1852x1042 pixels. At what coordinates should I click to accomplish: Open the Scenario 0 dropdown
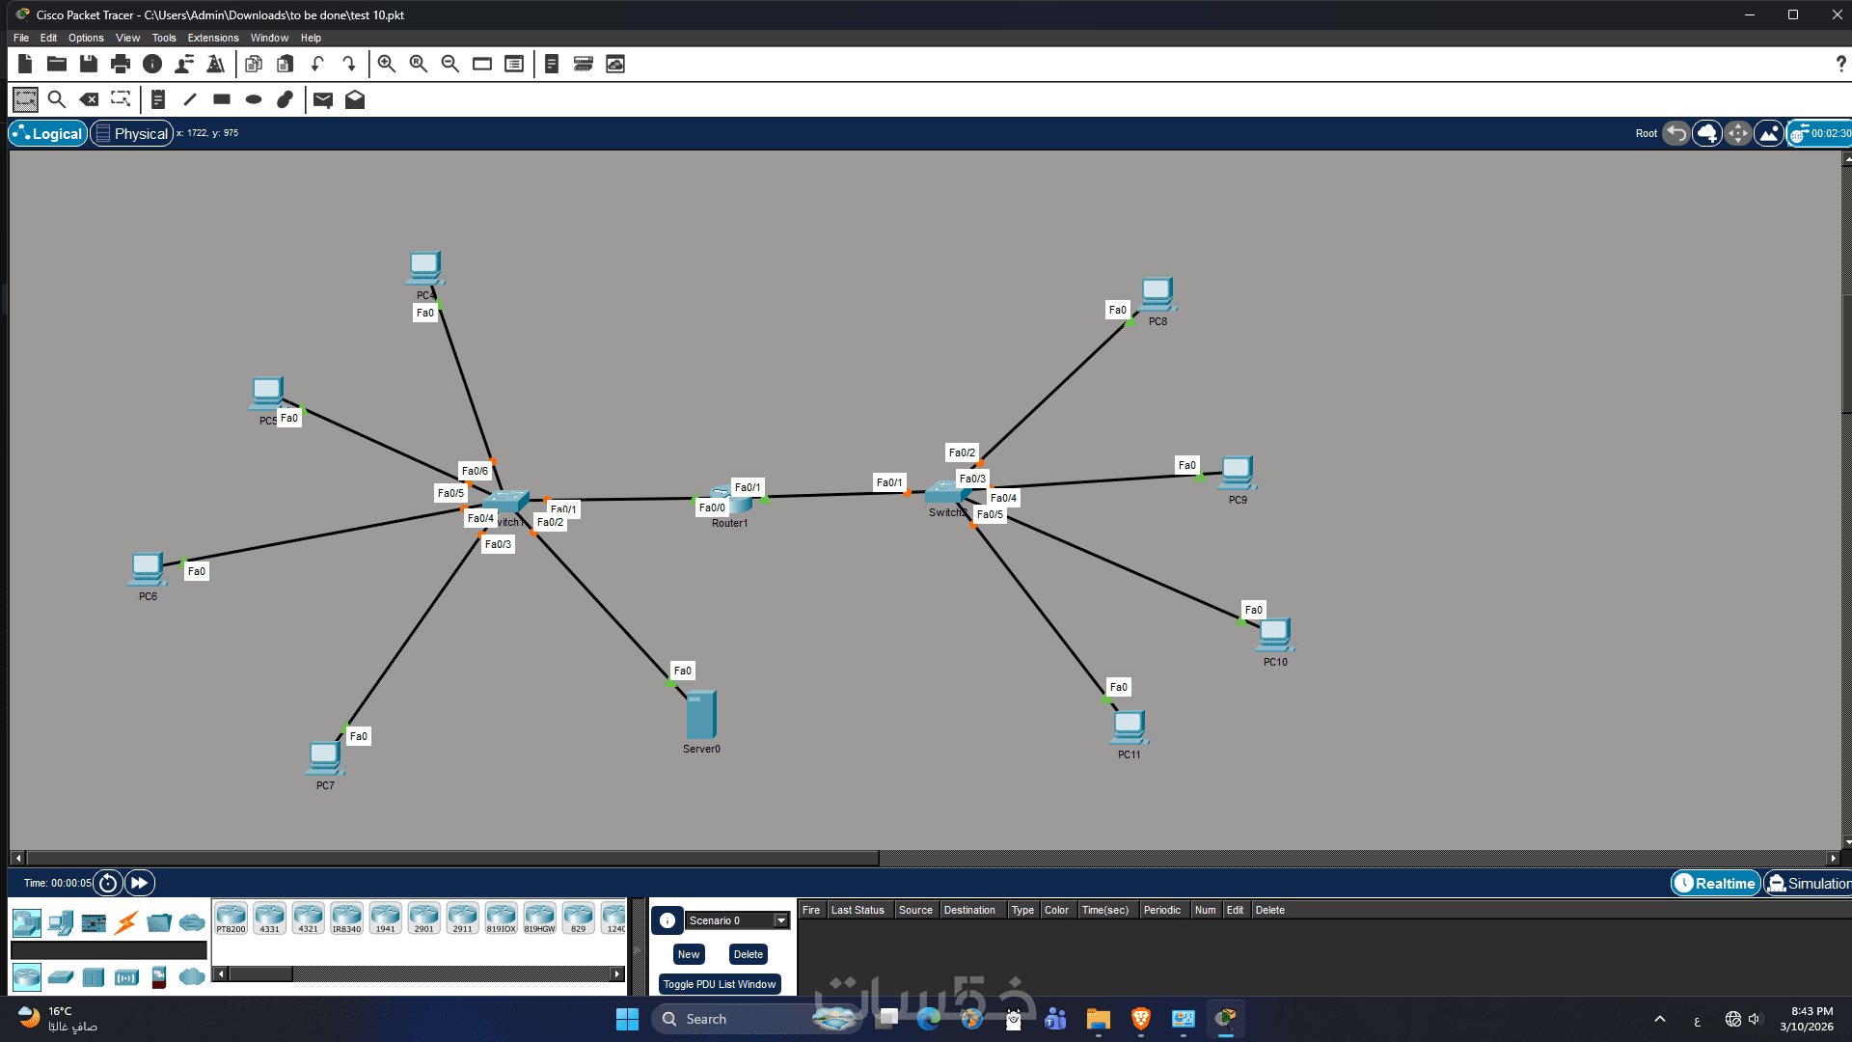click(780, 920)
